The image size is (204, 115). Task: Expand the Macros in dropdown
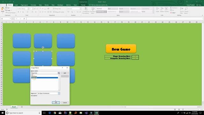click(x=59, y=93)
